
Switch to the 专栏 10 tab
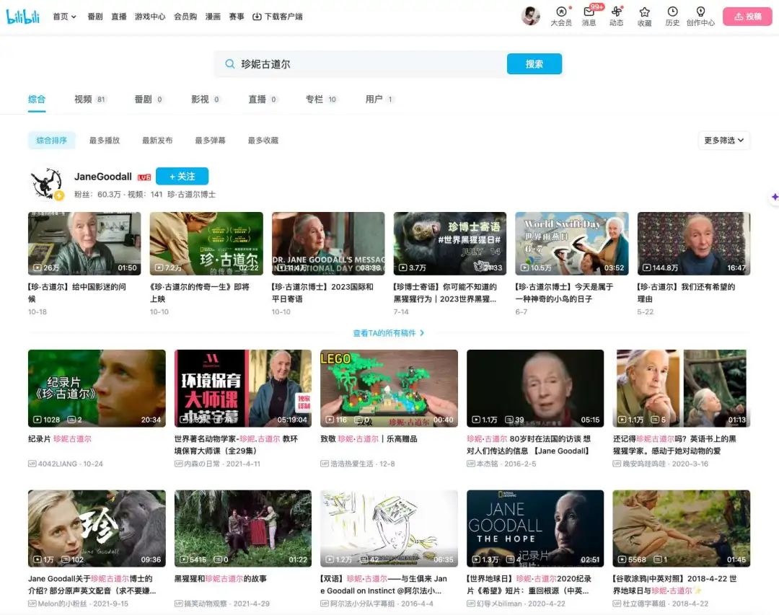pos(322,99)
